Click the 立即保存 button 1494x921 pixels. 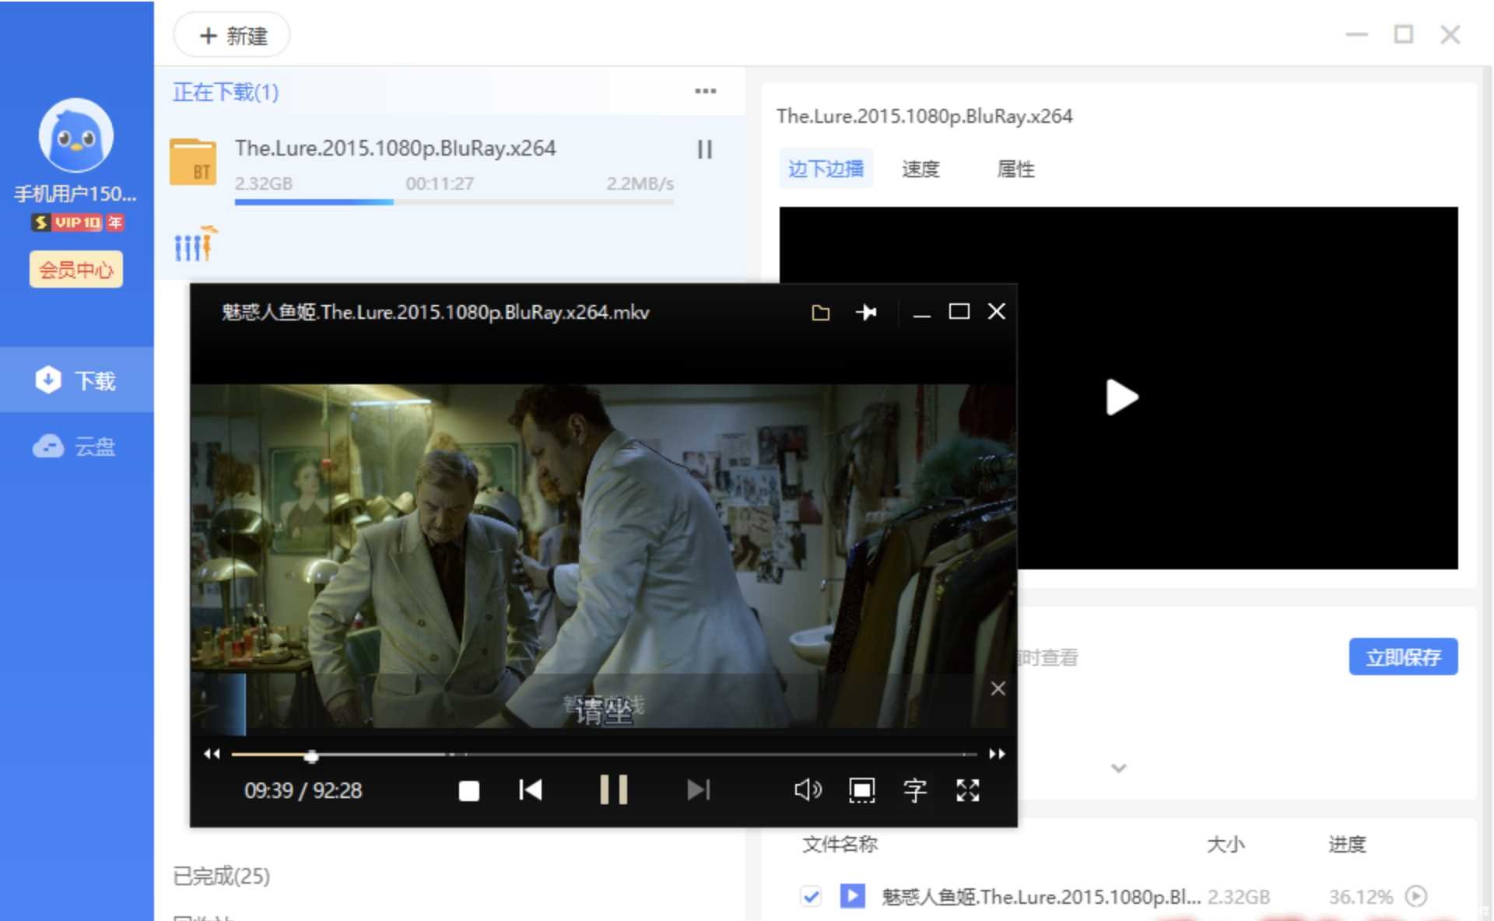pos(1403,657)
